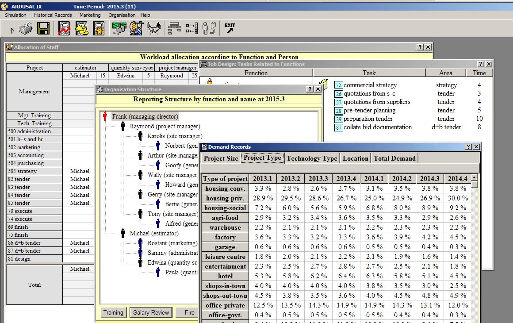This screenshot has height=323, width=513.
Task: Click the organisation chart toolbar icon
Action: [x=175, y=29]
